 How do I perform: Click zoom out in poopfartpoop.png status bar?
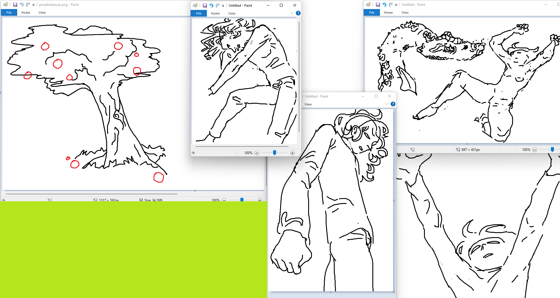pos(224,200)
